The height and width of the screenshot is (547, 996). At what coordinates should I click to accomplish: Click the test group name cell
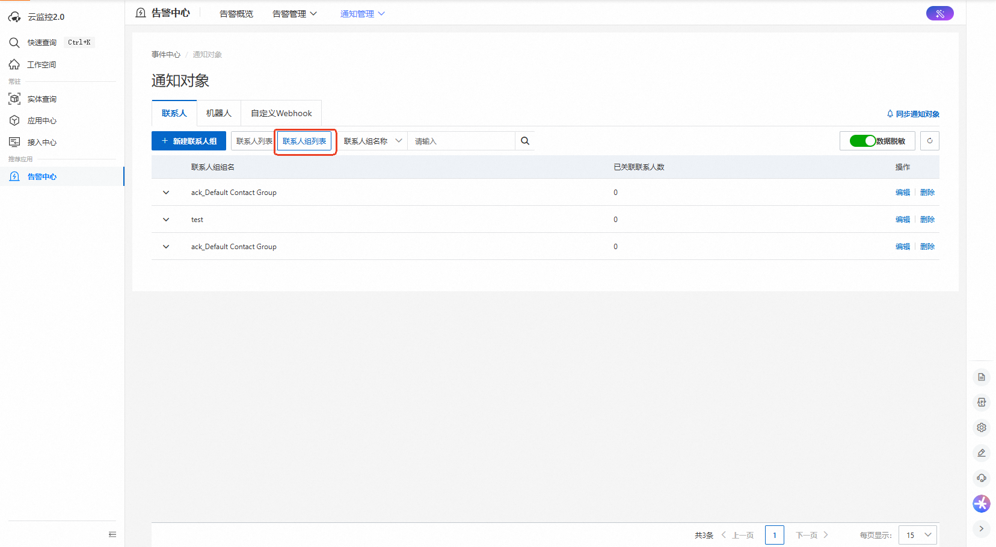(197, 220)
